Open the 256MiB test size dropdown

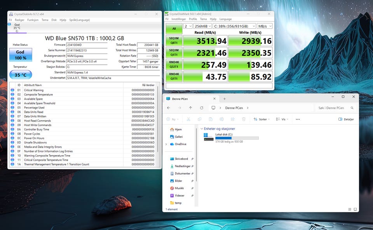coord(202,26)
